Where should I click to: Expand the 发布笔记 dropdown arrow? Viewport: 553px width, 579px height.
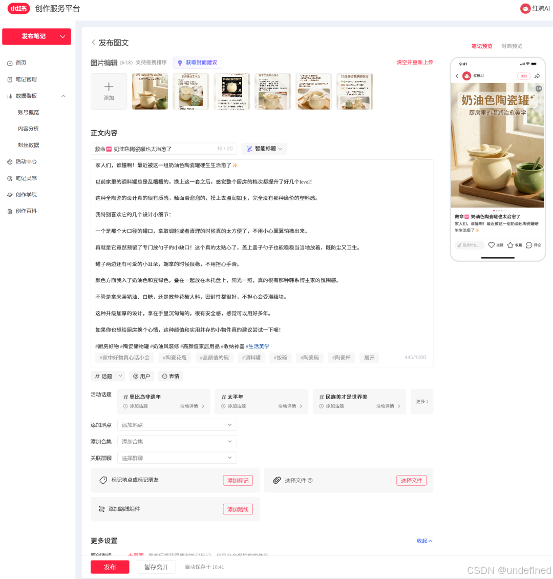62,36
